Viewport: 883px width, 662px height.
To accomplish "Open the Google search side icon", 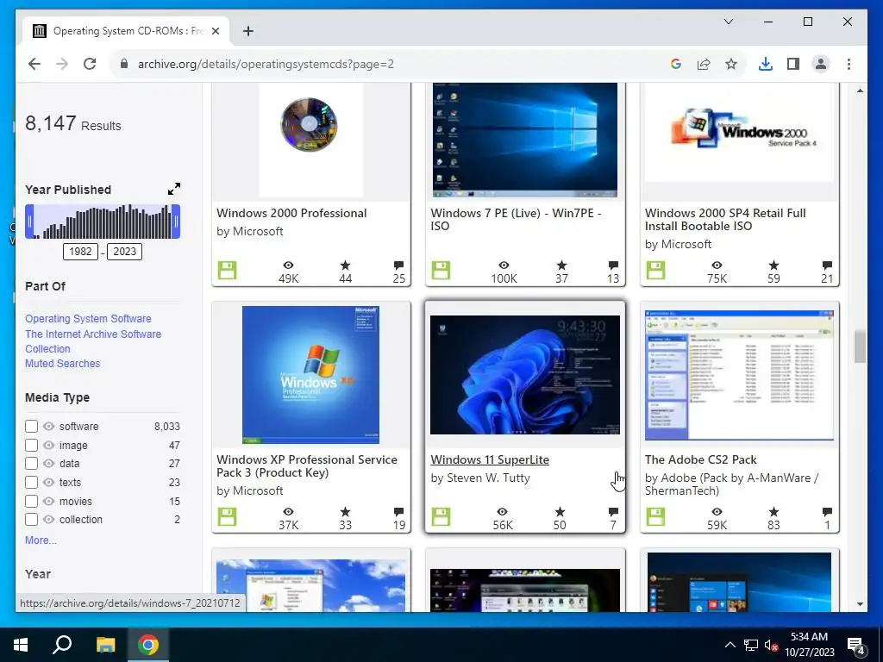I will (x=676, y=64).
